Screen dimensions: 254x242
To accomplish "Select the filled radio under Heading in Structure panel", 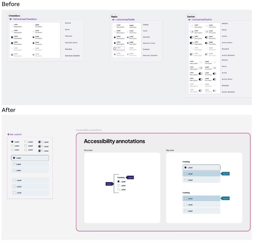I will [118, 182].
